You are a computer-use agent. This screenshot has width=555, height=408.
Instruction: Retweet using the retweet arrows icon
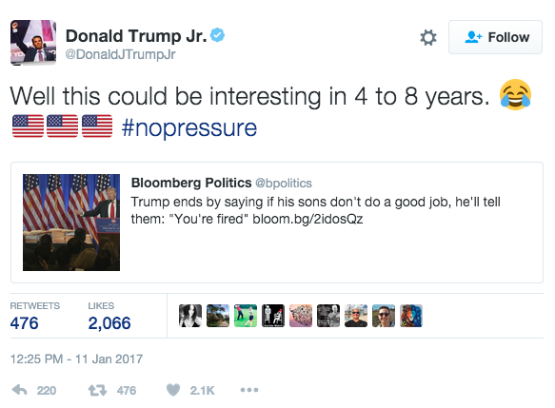click(97, 390)
